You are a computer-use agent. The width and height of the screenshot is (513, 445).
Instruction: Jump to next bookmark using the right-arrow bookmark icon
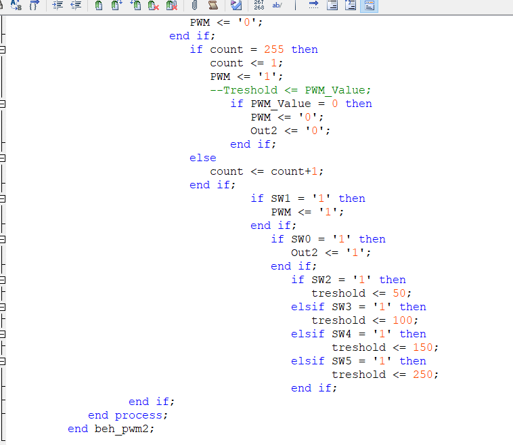(x=116, y=5)
